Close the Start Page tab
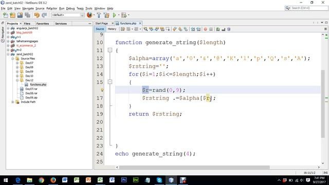329x185 pixels. tap(113, 23)
